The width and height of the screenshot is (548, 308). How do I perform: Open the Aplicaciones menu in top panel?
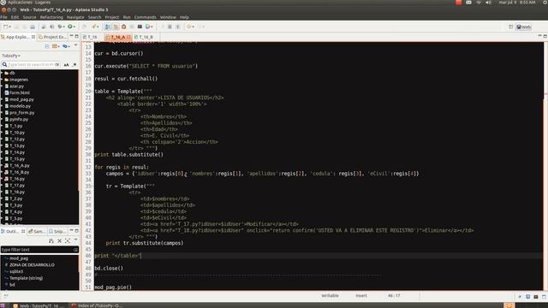click(x=20, y=3)
